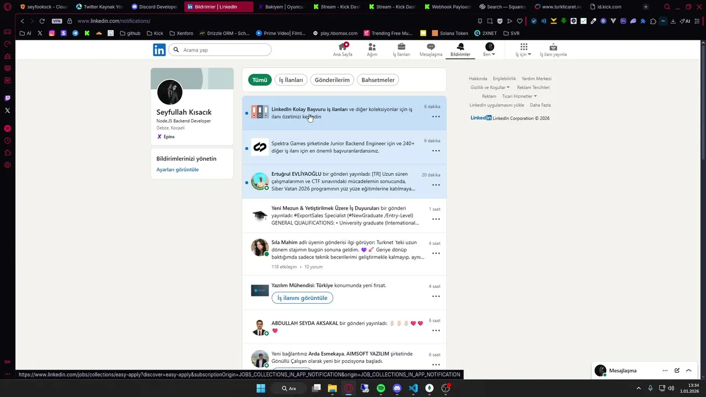Open the Mesajlaşma panel three-dot options
This screenshot has height=397, width=706.
[x=665, y=371]
